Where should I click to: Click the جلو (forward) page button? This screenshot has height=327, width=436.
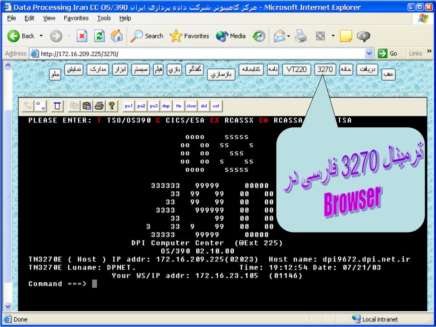(x=55, y=75)
